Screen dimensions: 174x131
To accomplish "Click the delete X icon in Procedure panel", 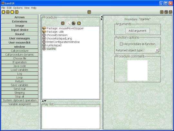I will tap(63, 23).
